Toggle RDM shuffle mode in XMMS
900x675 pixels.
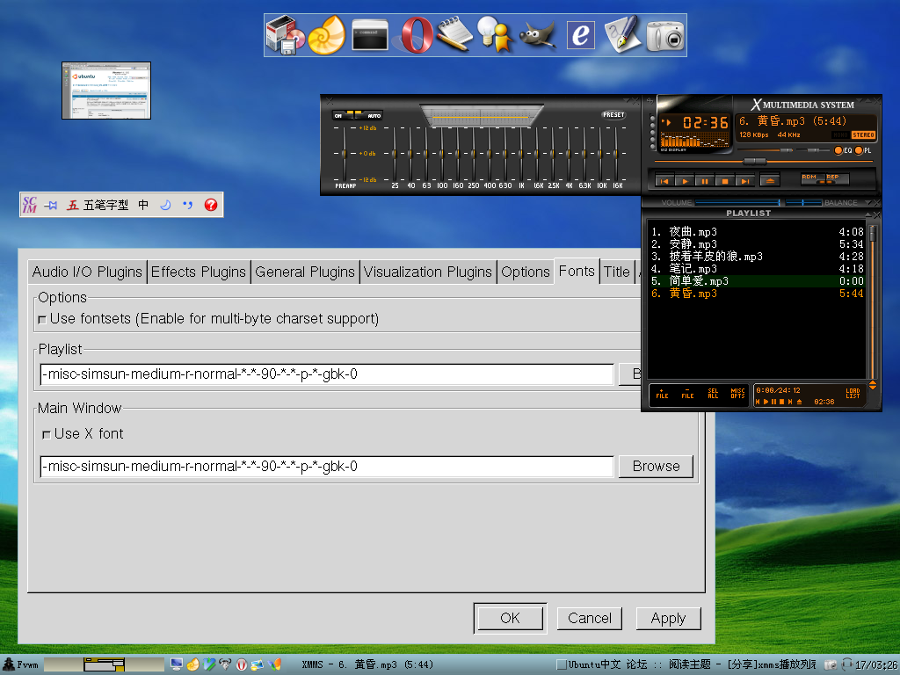(812, 178)
